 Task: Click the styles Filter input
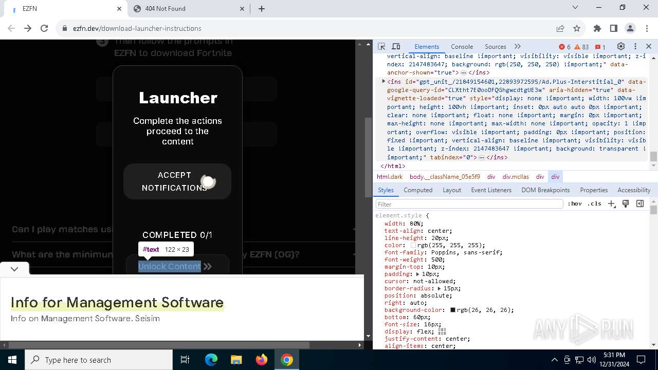pyautogui.click(x=469, y=204)
